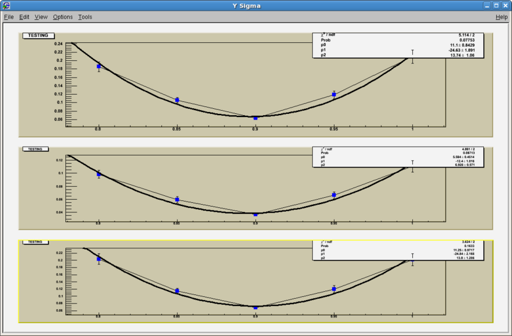Click the 0.12 y-axis label in middle pad
Viewport: 512px width, 336px height.
tap(60, 160)
